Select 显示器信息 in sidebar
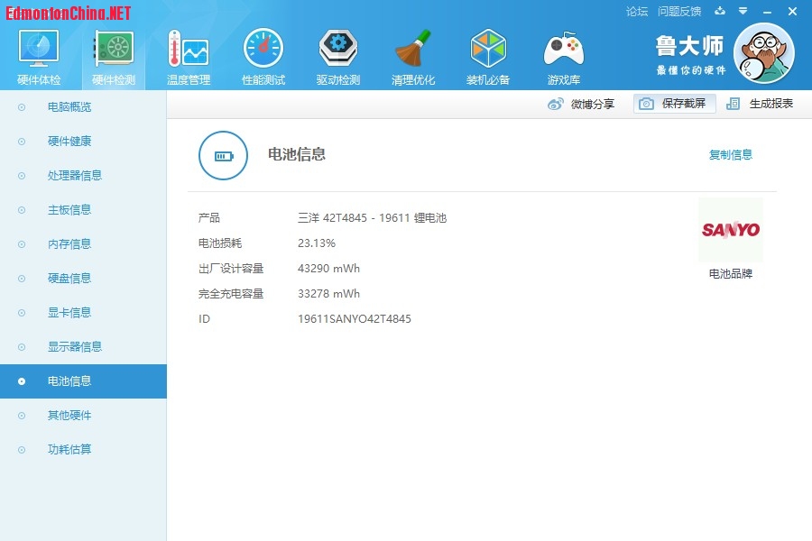 click(83, 346)
